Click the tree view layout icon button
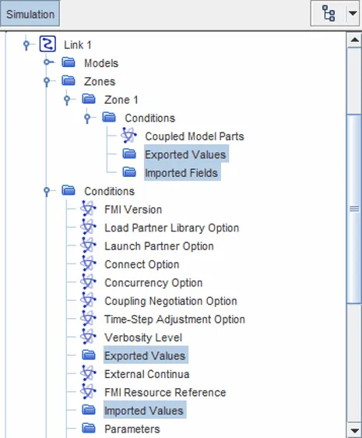Image resolution: width=362 pixels, height=438 pixels. tap(329, 13)
